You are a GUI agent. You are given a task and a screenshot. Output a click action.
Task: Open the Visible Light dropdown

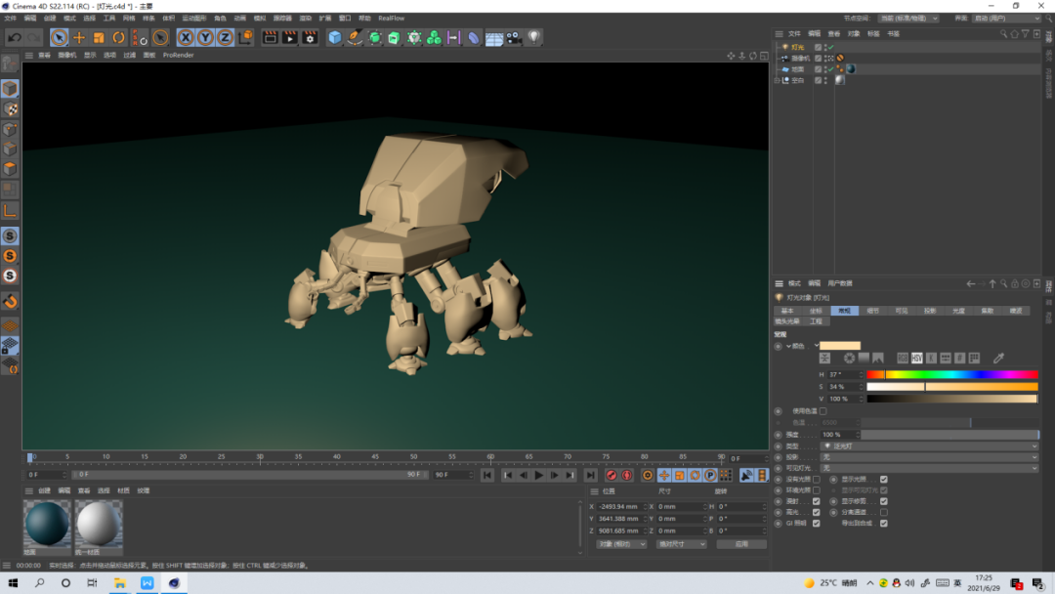coord(929,468)
